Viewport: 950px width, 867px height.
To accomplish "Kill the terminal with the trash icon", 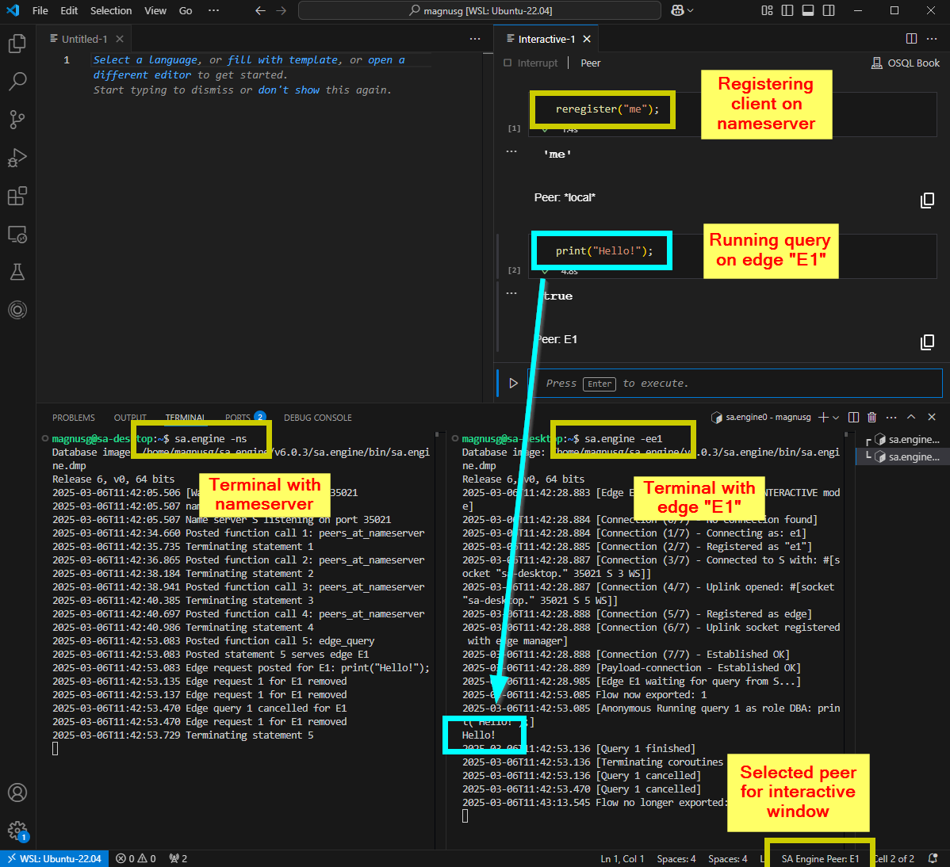I will pyautogui.click(x=871, y=417).
